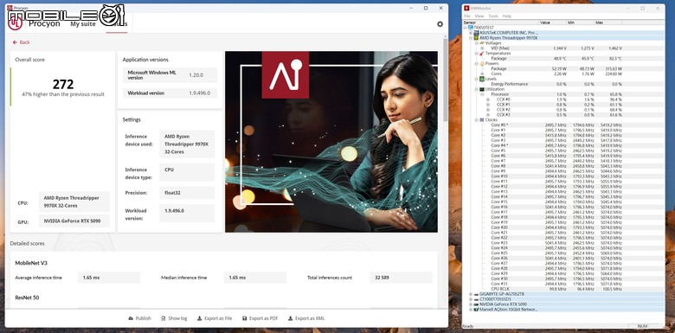Click the 315.63 W max package power
This screenshot has width=675, height=333.
614,68
